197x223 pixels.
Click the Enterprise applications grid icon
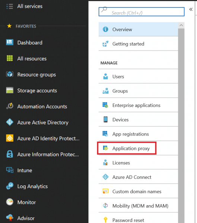tap(105, 105)
